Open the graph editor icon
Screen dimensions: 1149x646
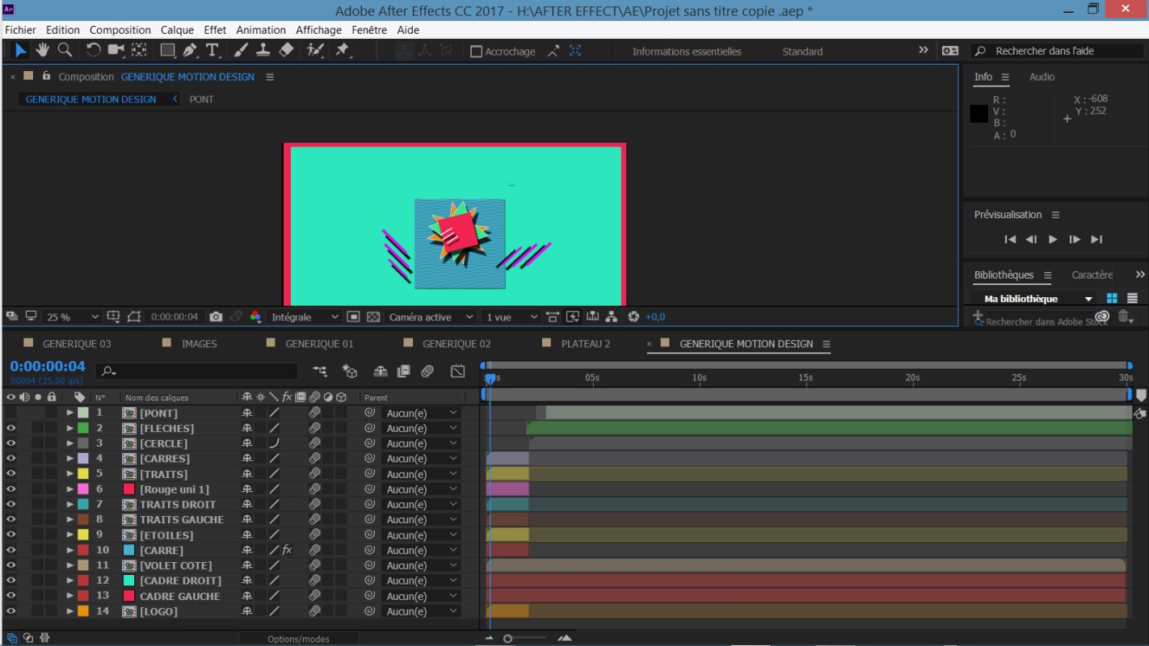coord(457,371)
